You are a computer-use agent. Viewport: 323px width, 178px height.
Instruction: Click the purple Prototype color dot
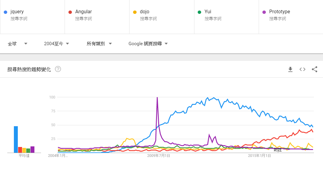coord(264,12)
